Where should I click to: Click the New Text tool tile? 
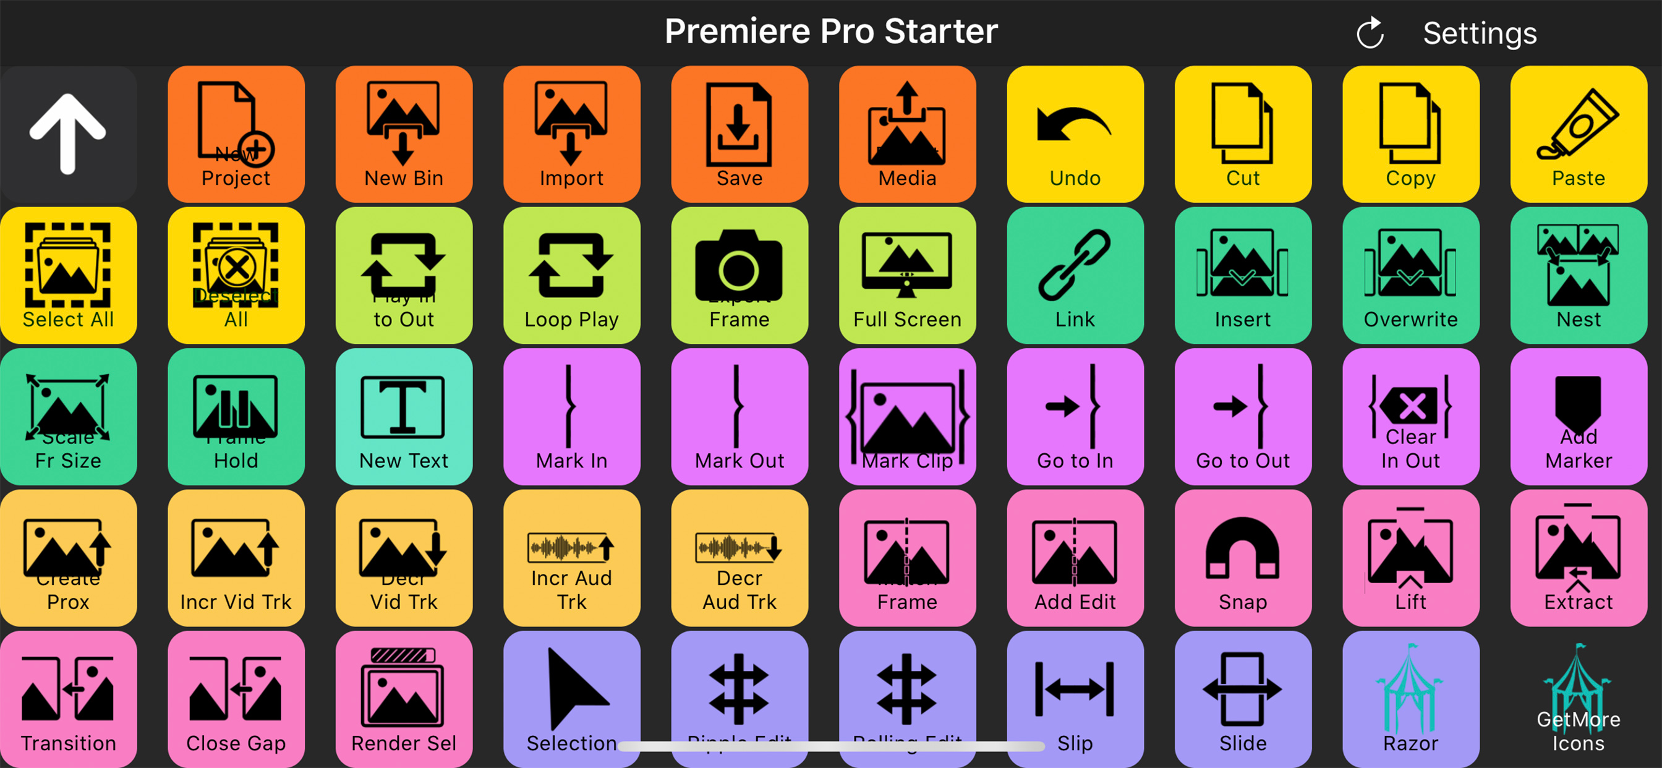click(x=404, y=416)
